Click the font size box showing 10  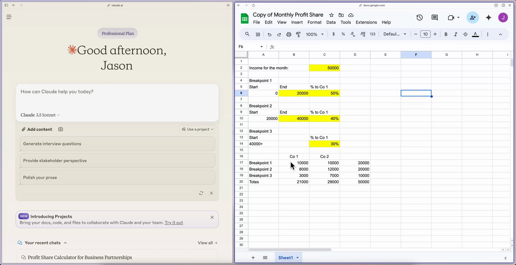[425, 34]
